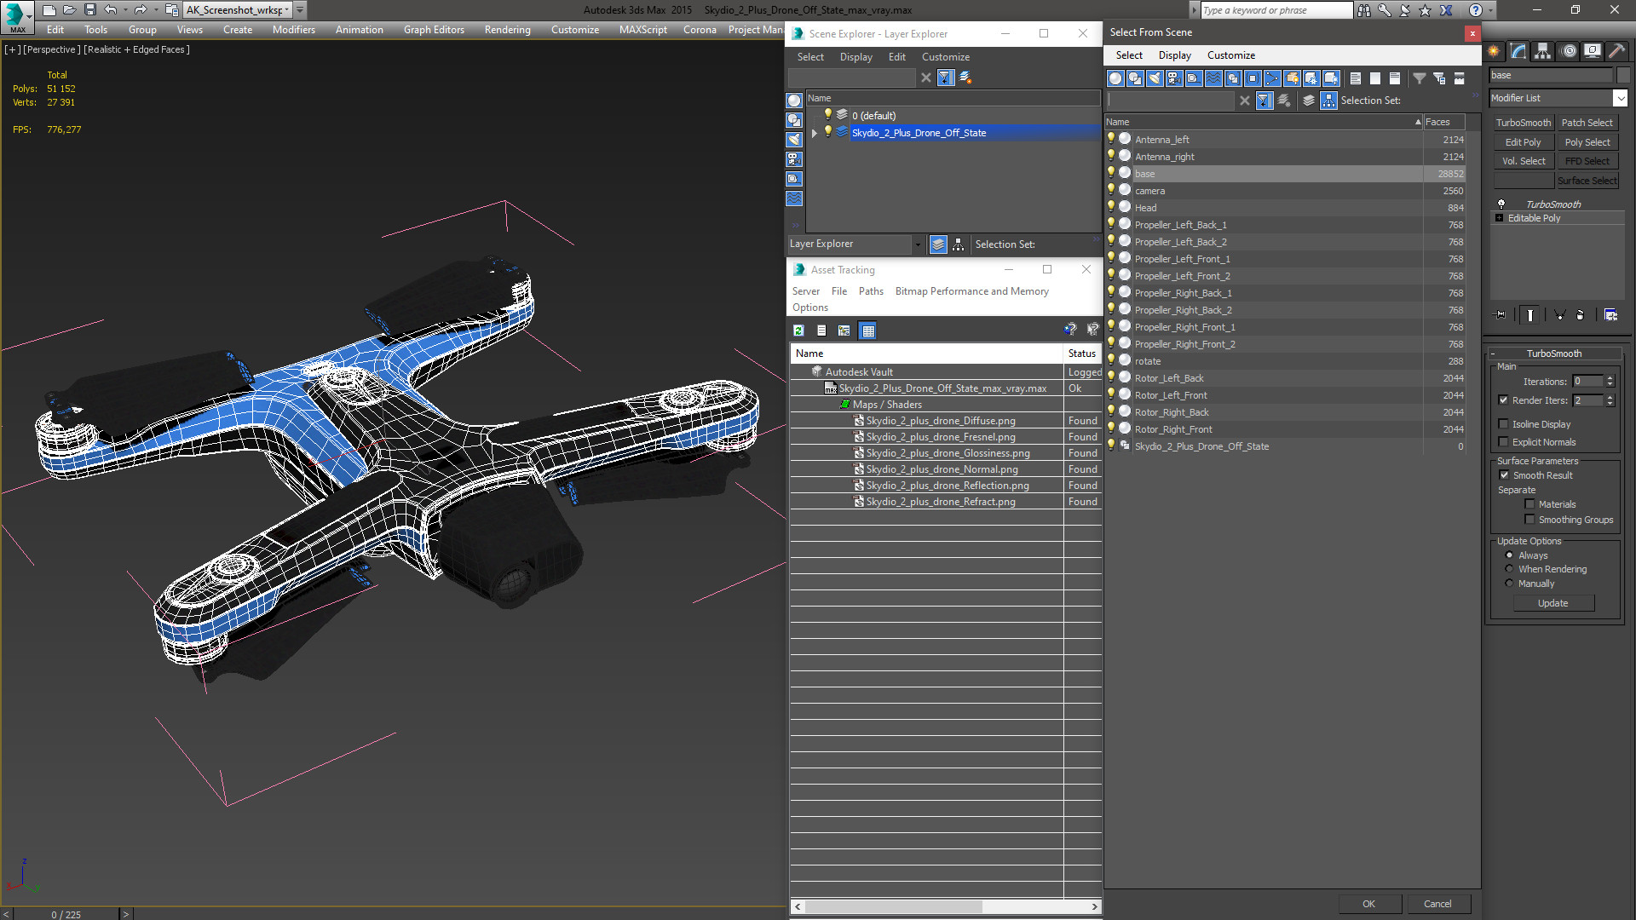
Task: Click Cancel in Select From Scene
Action: (1437, 904)
